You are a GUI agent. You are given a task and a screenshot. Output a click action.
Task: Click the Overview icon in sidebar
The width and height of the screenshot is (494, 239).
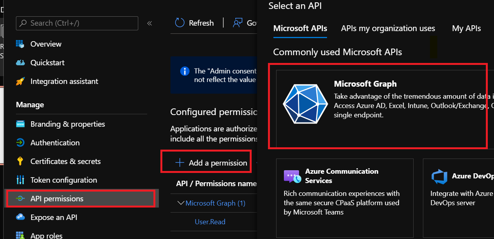click(20, 44)
